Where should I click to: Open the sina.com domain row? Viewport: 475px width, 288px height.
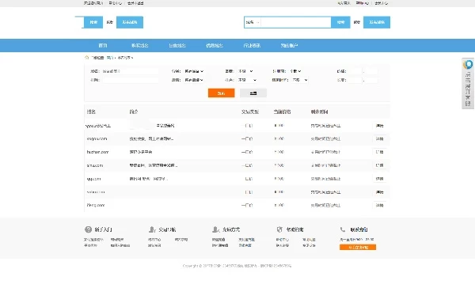click(237, 165)
